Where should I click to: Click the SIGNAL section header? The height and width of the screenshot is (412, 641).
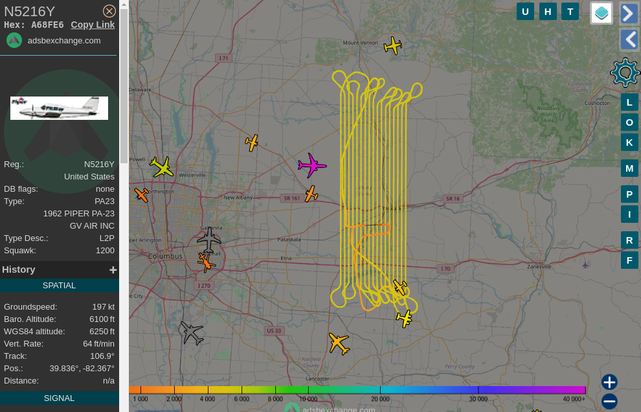point(60,398)
